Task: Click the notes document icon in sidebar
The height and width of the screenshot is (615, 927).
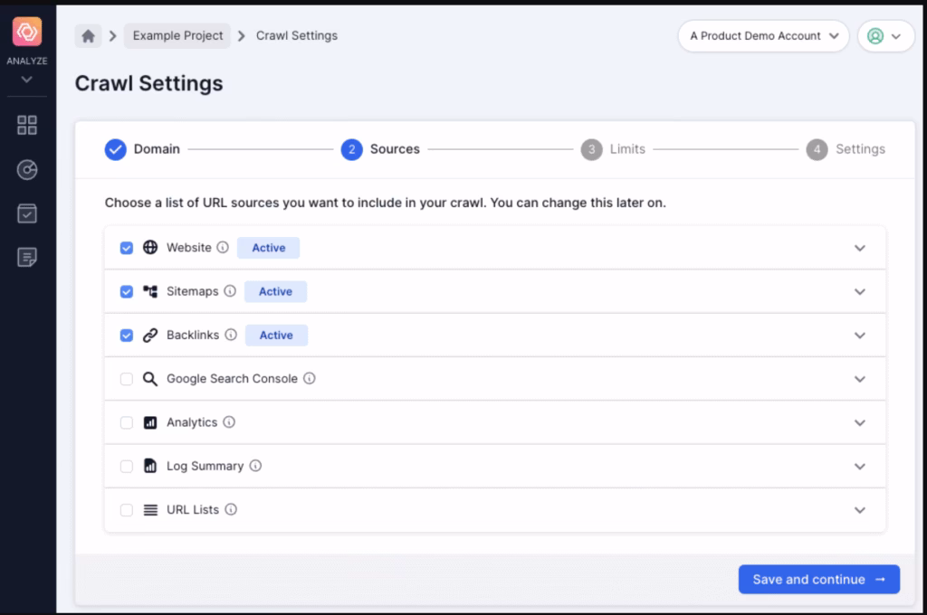Action: 27,258
